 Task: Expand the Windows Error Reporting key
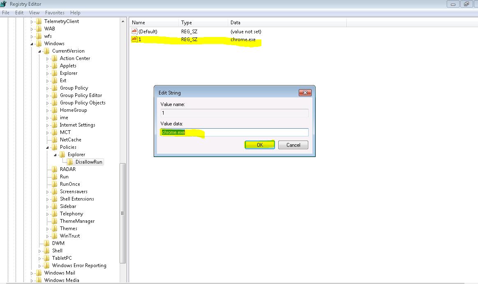pyautogui.click(x=39, y=266)
